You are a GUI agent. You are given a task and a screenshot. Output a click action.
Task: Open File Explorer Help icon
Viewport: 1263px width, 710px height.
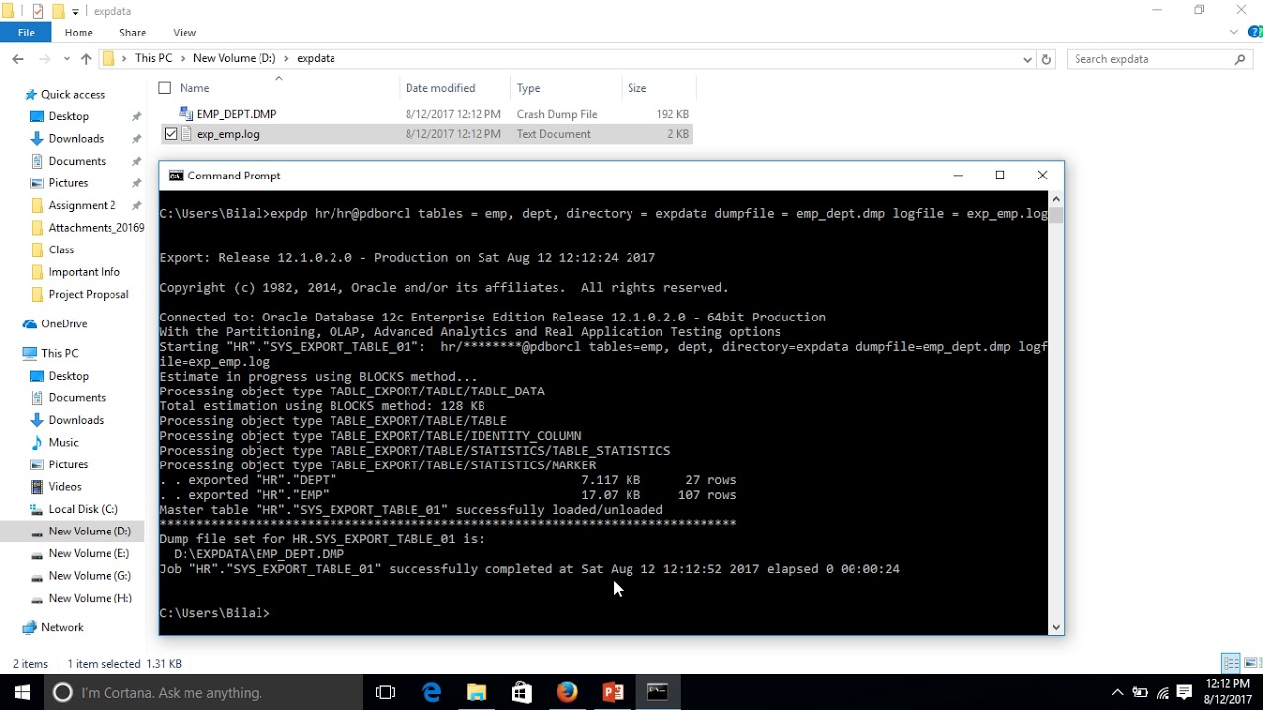tap(1254, 33)
